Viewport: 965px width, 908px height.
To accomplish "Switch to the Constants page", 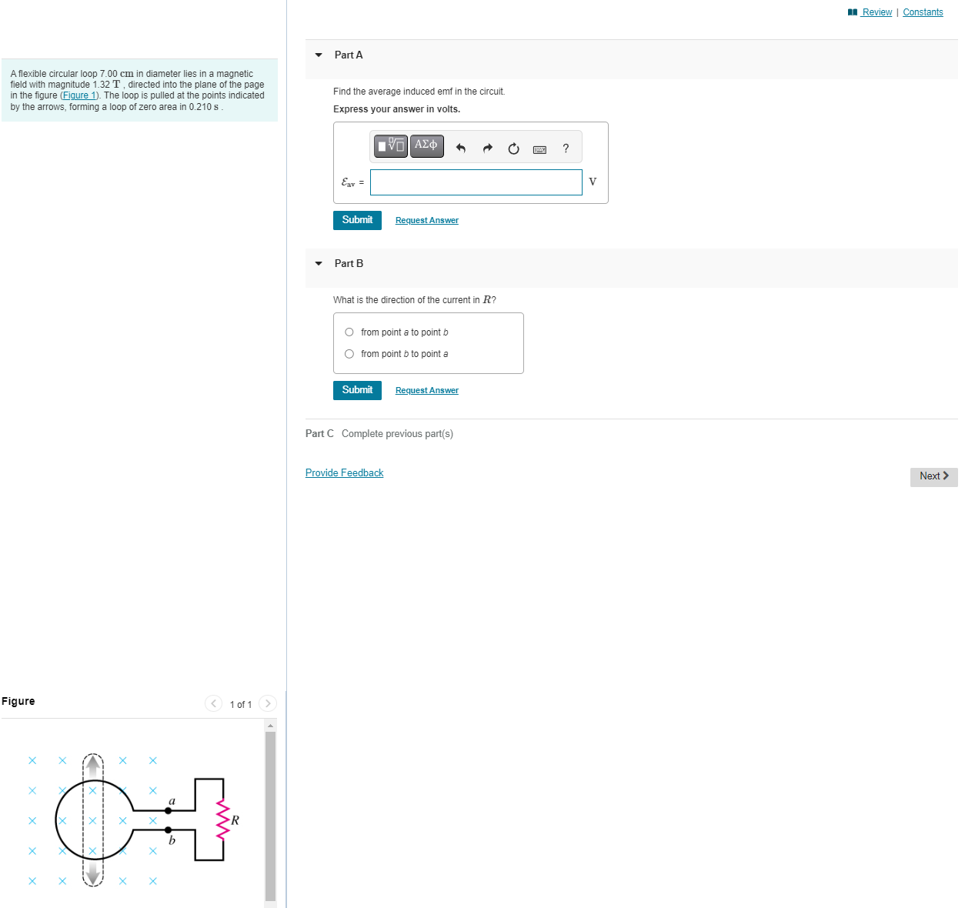I will [x=923, y=12].
